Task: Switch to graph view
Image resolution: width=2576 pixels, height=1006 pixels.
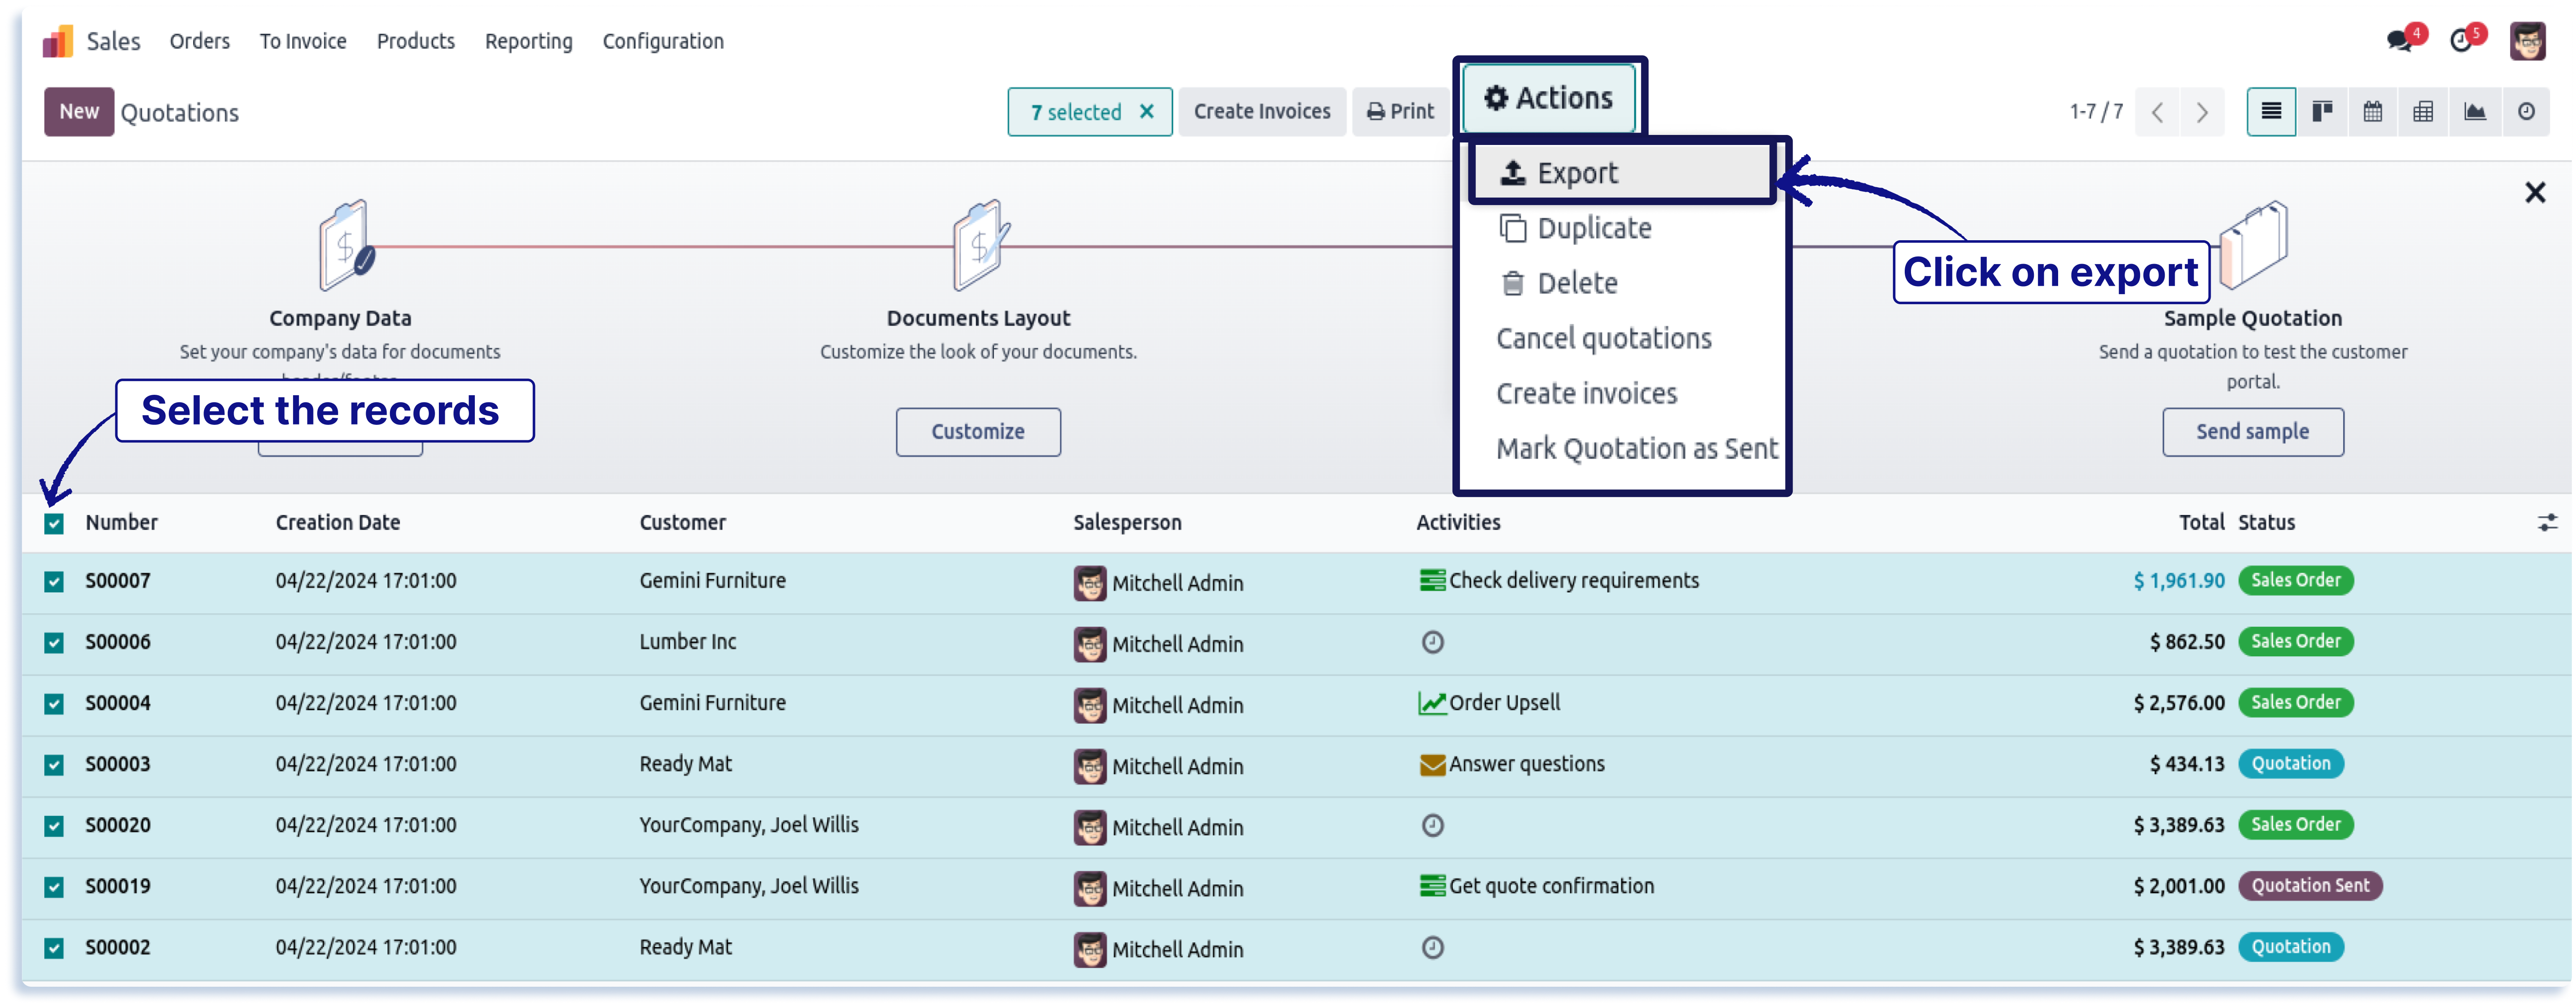Action: tap(2475, 112)
